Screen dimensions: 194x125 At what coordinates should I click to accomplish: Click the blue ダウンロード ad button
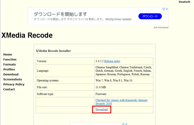coord(150,16)
